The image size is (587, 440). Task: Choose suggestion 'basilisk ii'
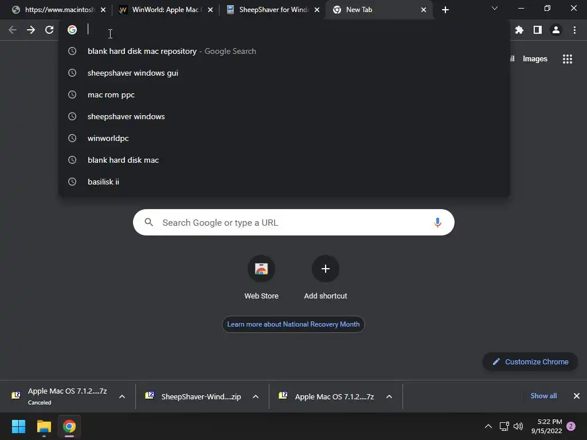[x=284, y=182]
